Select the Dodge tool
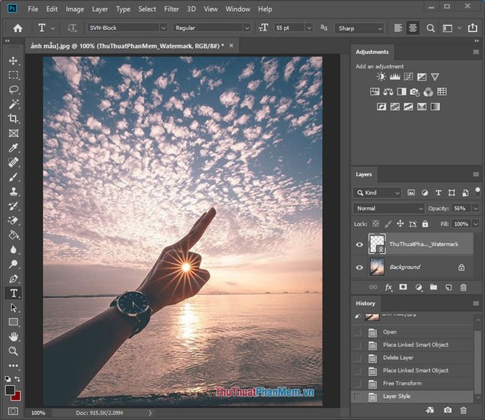 click(x=13, y=264)
